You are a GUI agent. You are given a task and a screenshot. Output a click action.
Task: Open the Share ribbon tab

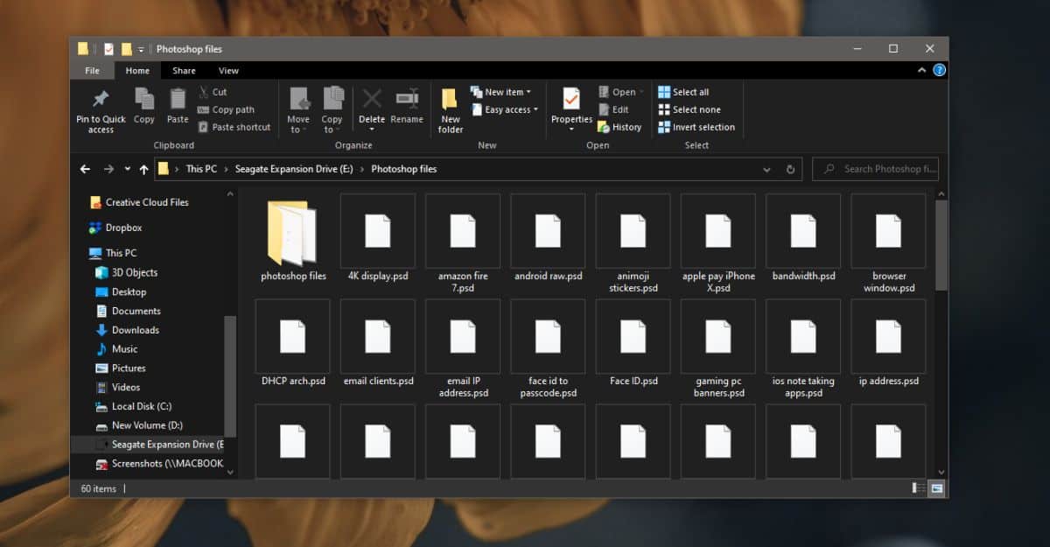[184, 71]
